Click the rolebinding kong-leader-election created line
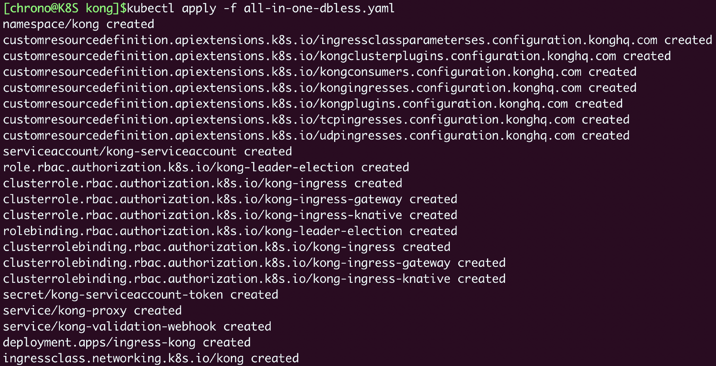This screenshot has width=716, height=366. point(230,231)
